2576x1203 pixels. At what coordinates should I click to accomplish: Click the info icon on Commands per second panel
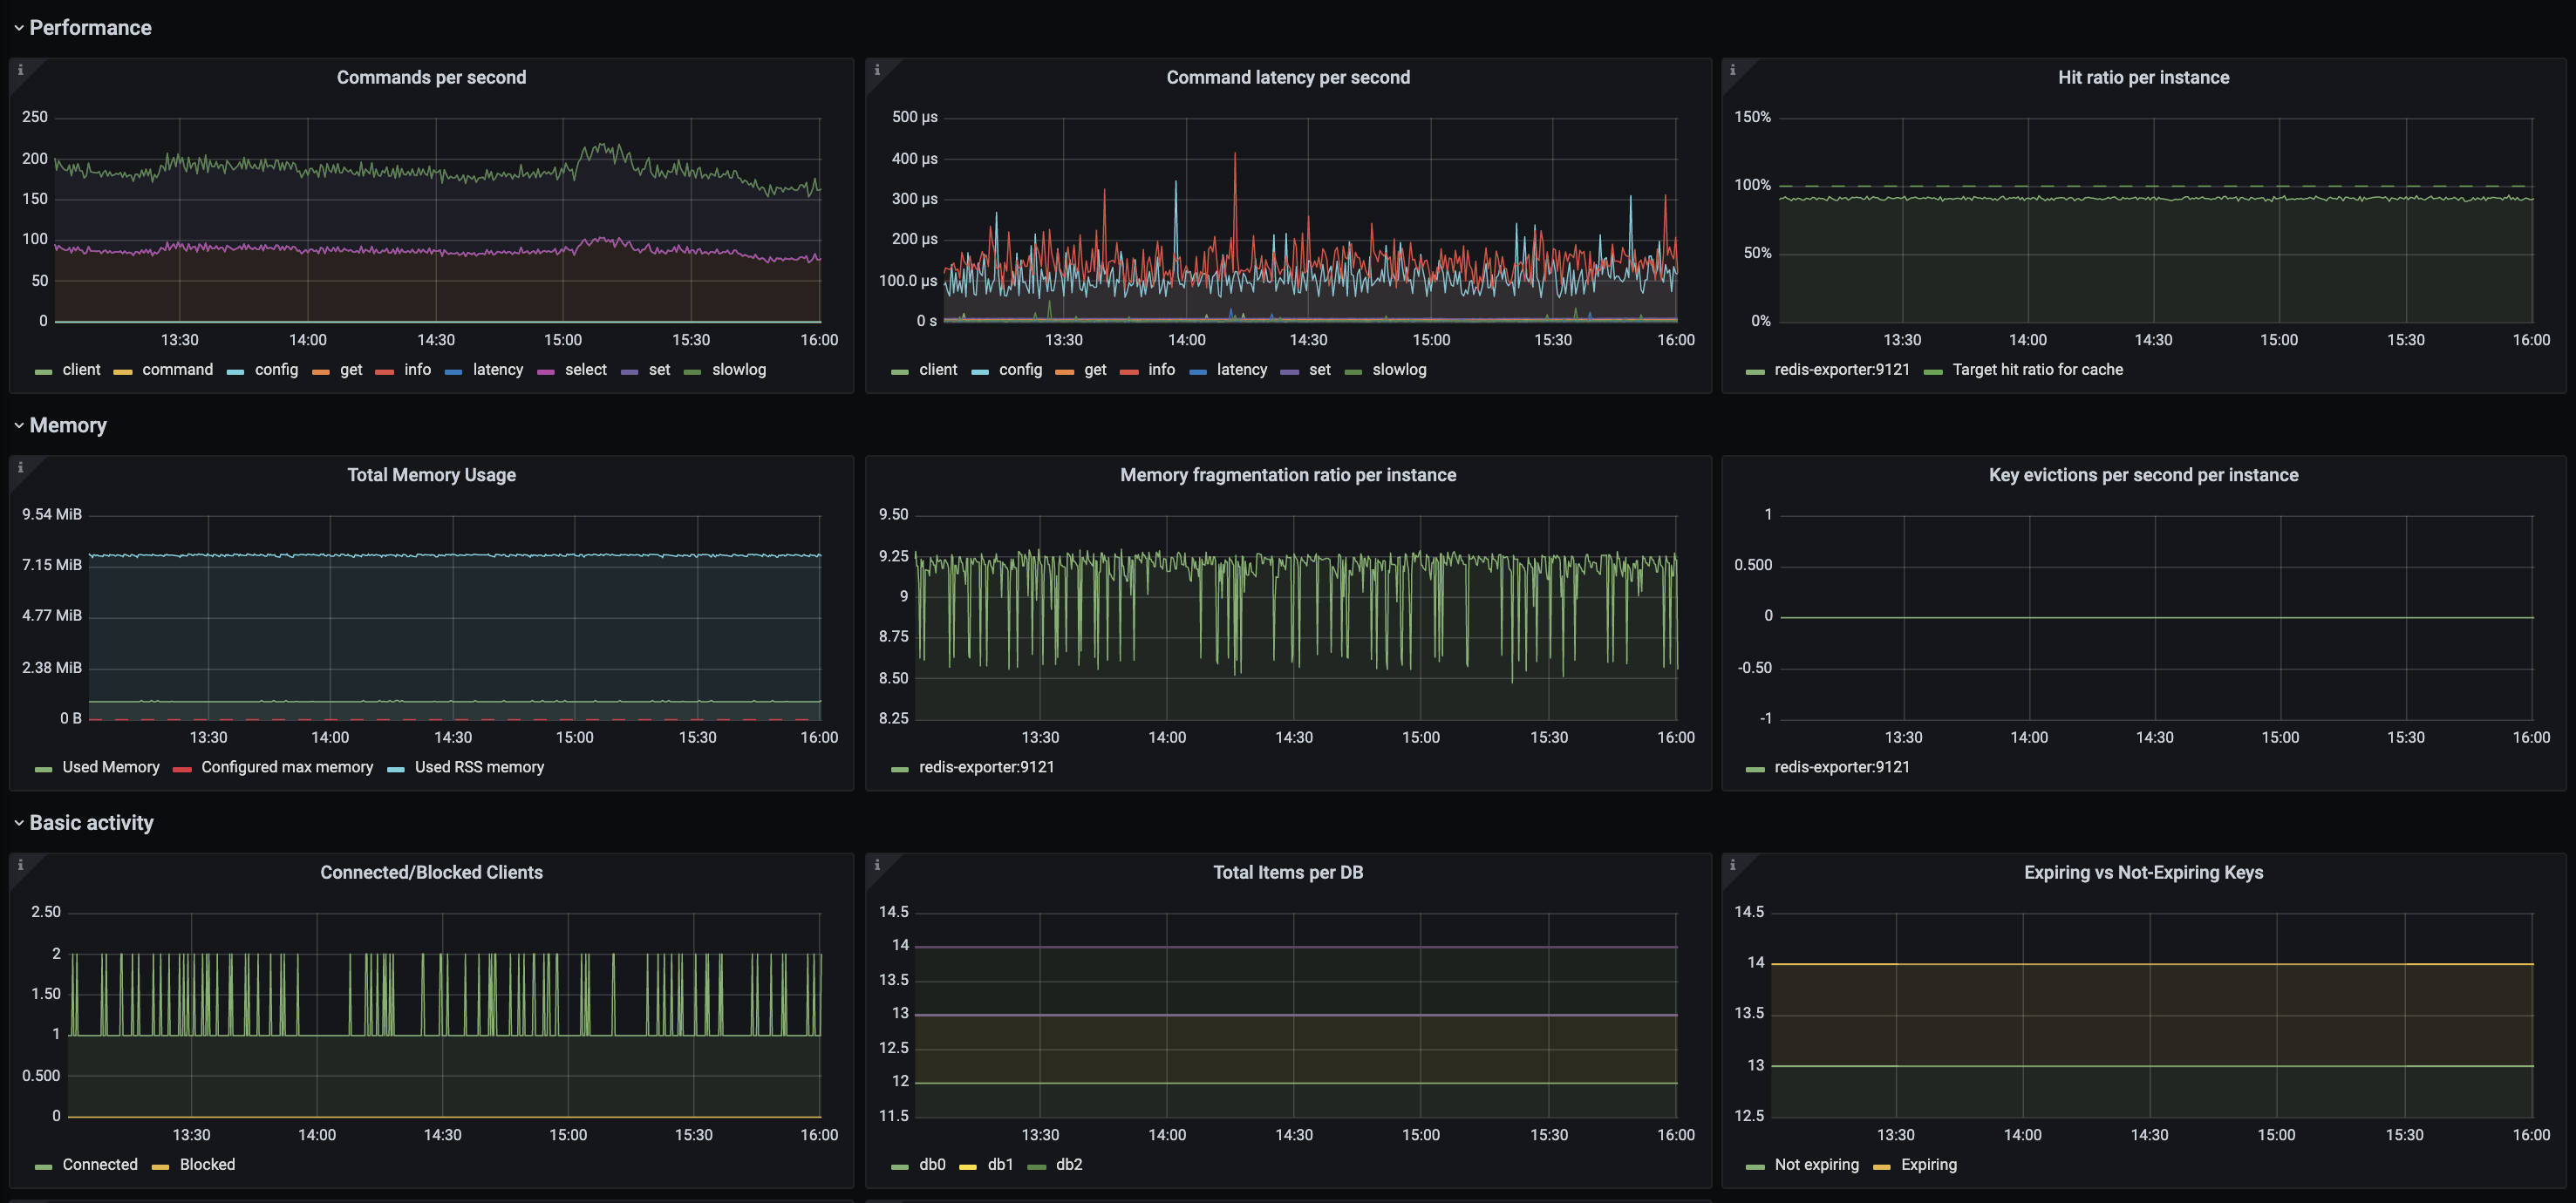[x=20, y=70]
